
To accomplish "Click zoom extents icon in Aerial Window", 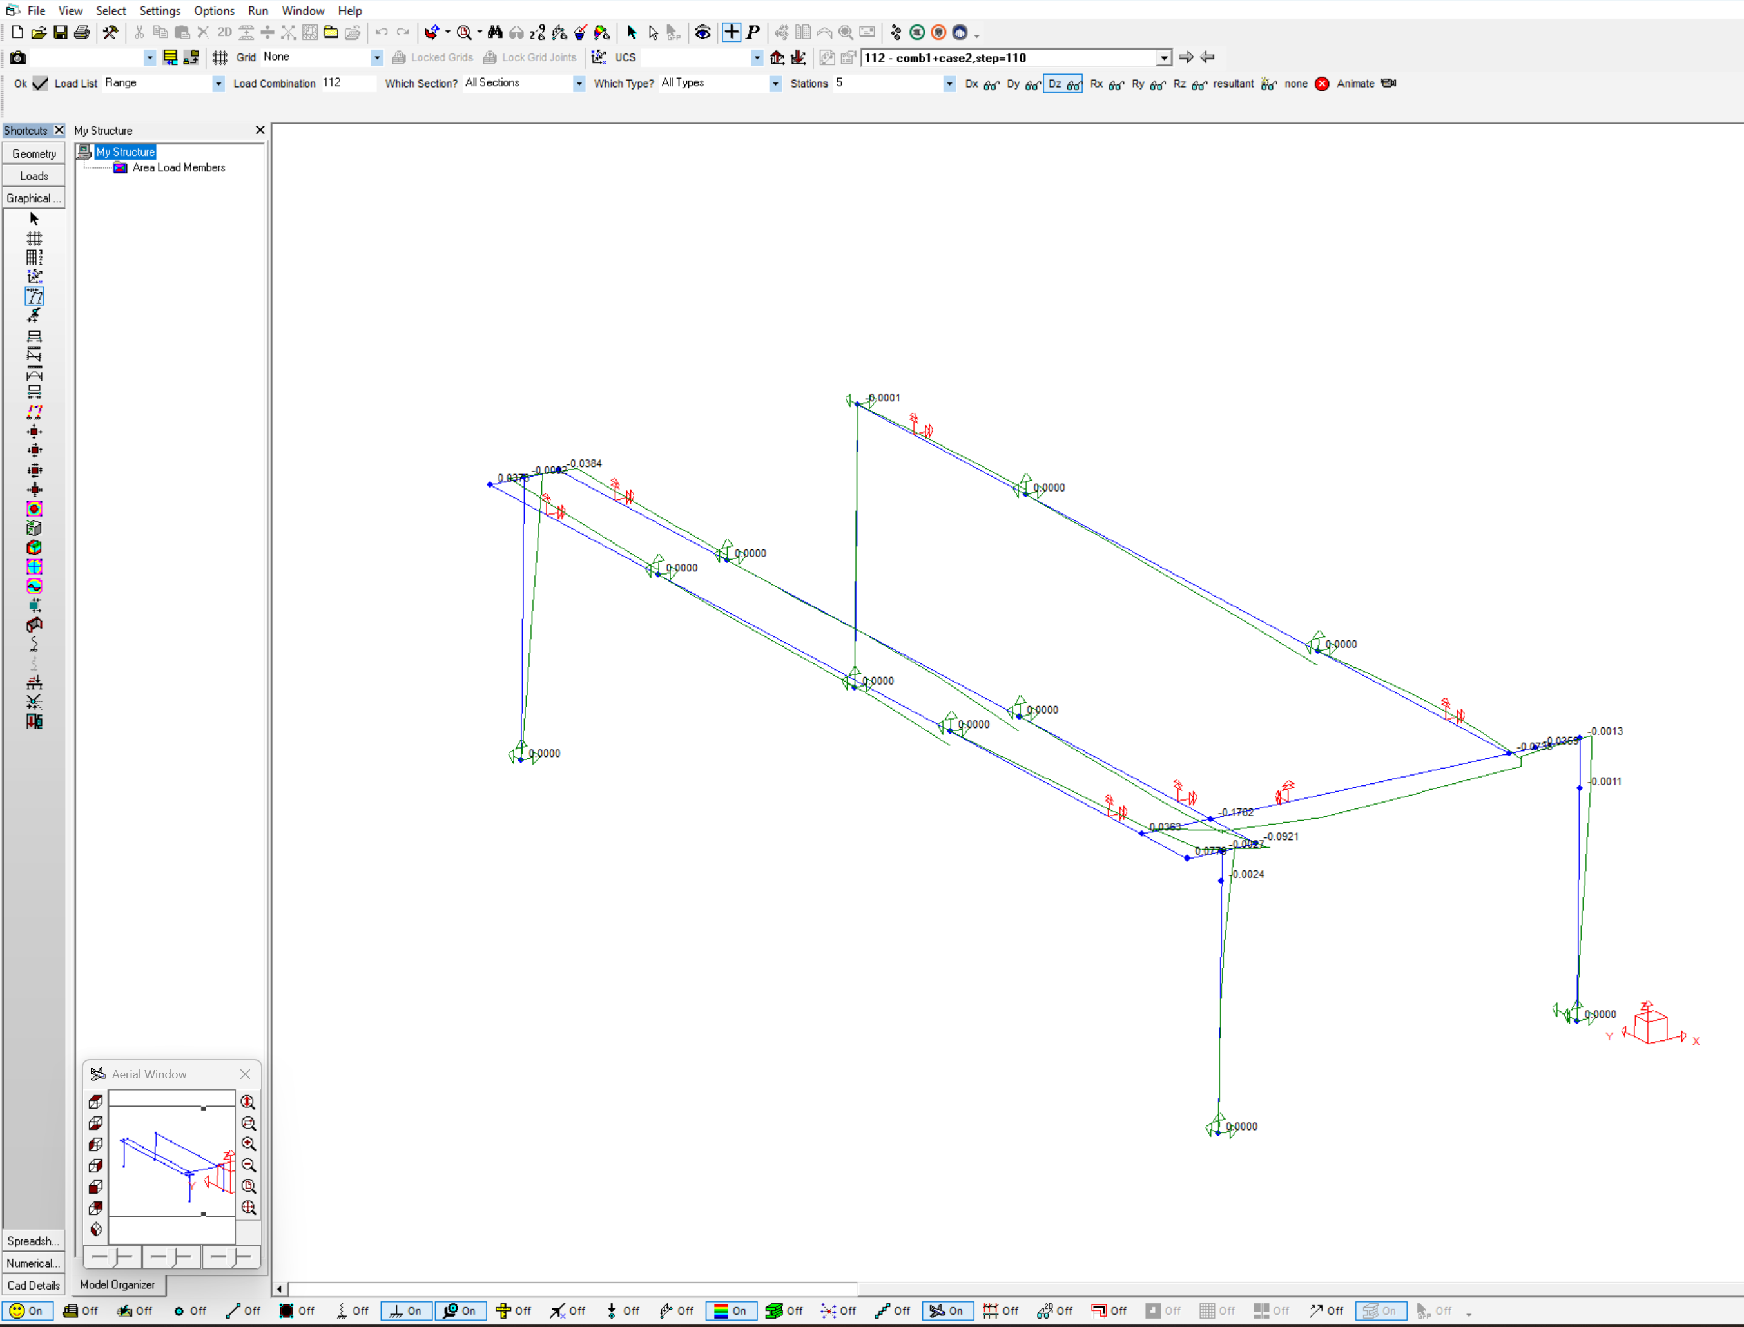I will pos(249,1208).
